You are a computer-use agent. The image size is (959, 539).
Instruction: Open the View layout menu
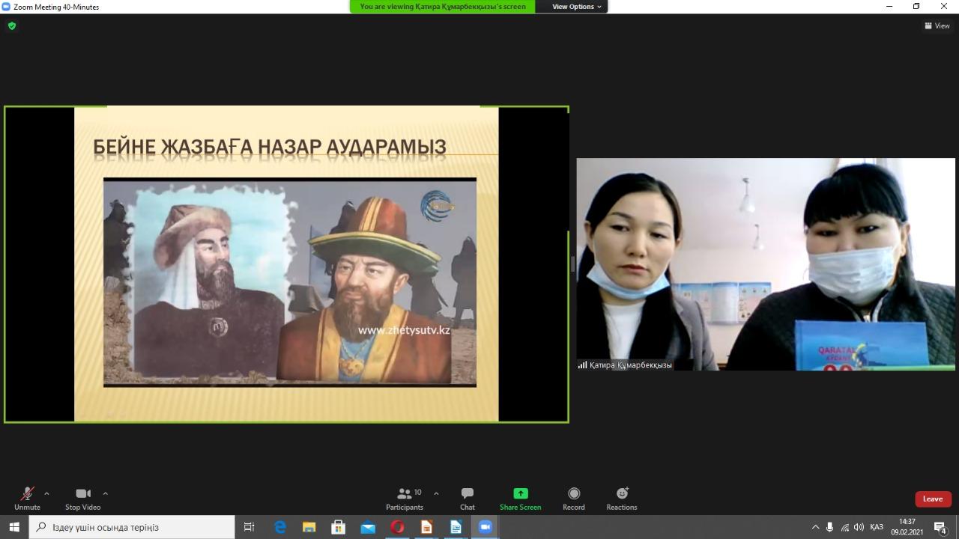click(937, 26)
